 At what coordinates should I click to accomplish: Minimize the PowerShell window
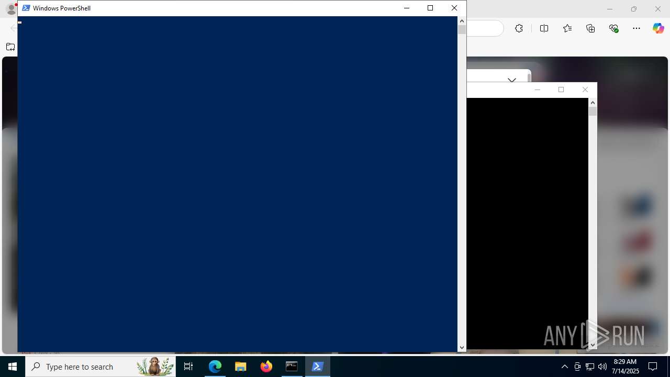pyautogui.click(x=407, y=8)
